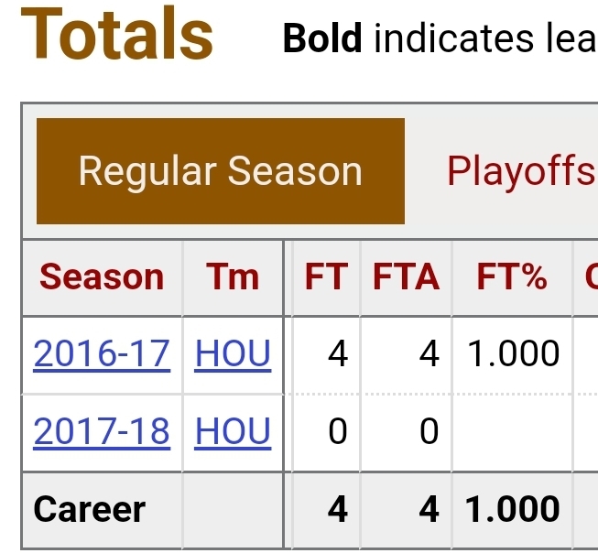The image size is (598, 553).
Task: Click the Totals section heading
Action: 116,34
